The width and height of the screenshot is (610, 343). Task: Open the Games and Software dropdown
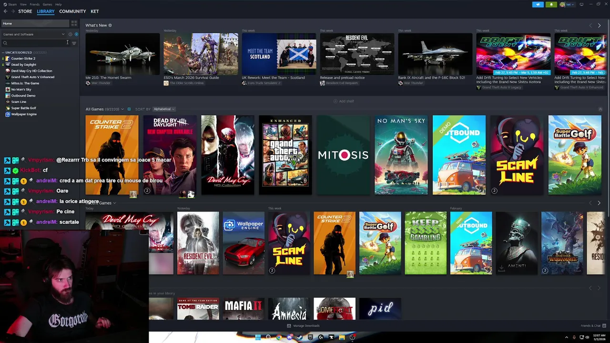[34, 34]
